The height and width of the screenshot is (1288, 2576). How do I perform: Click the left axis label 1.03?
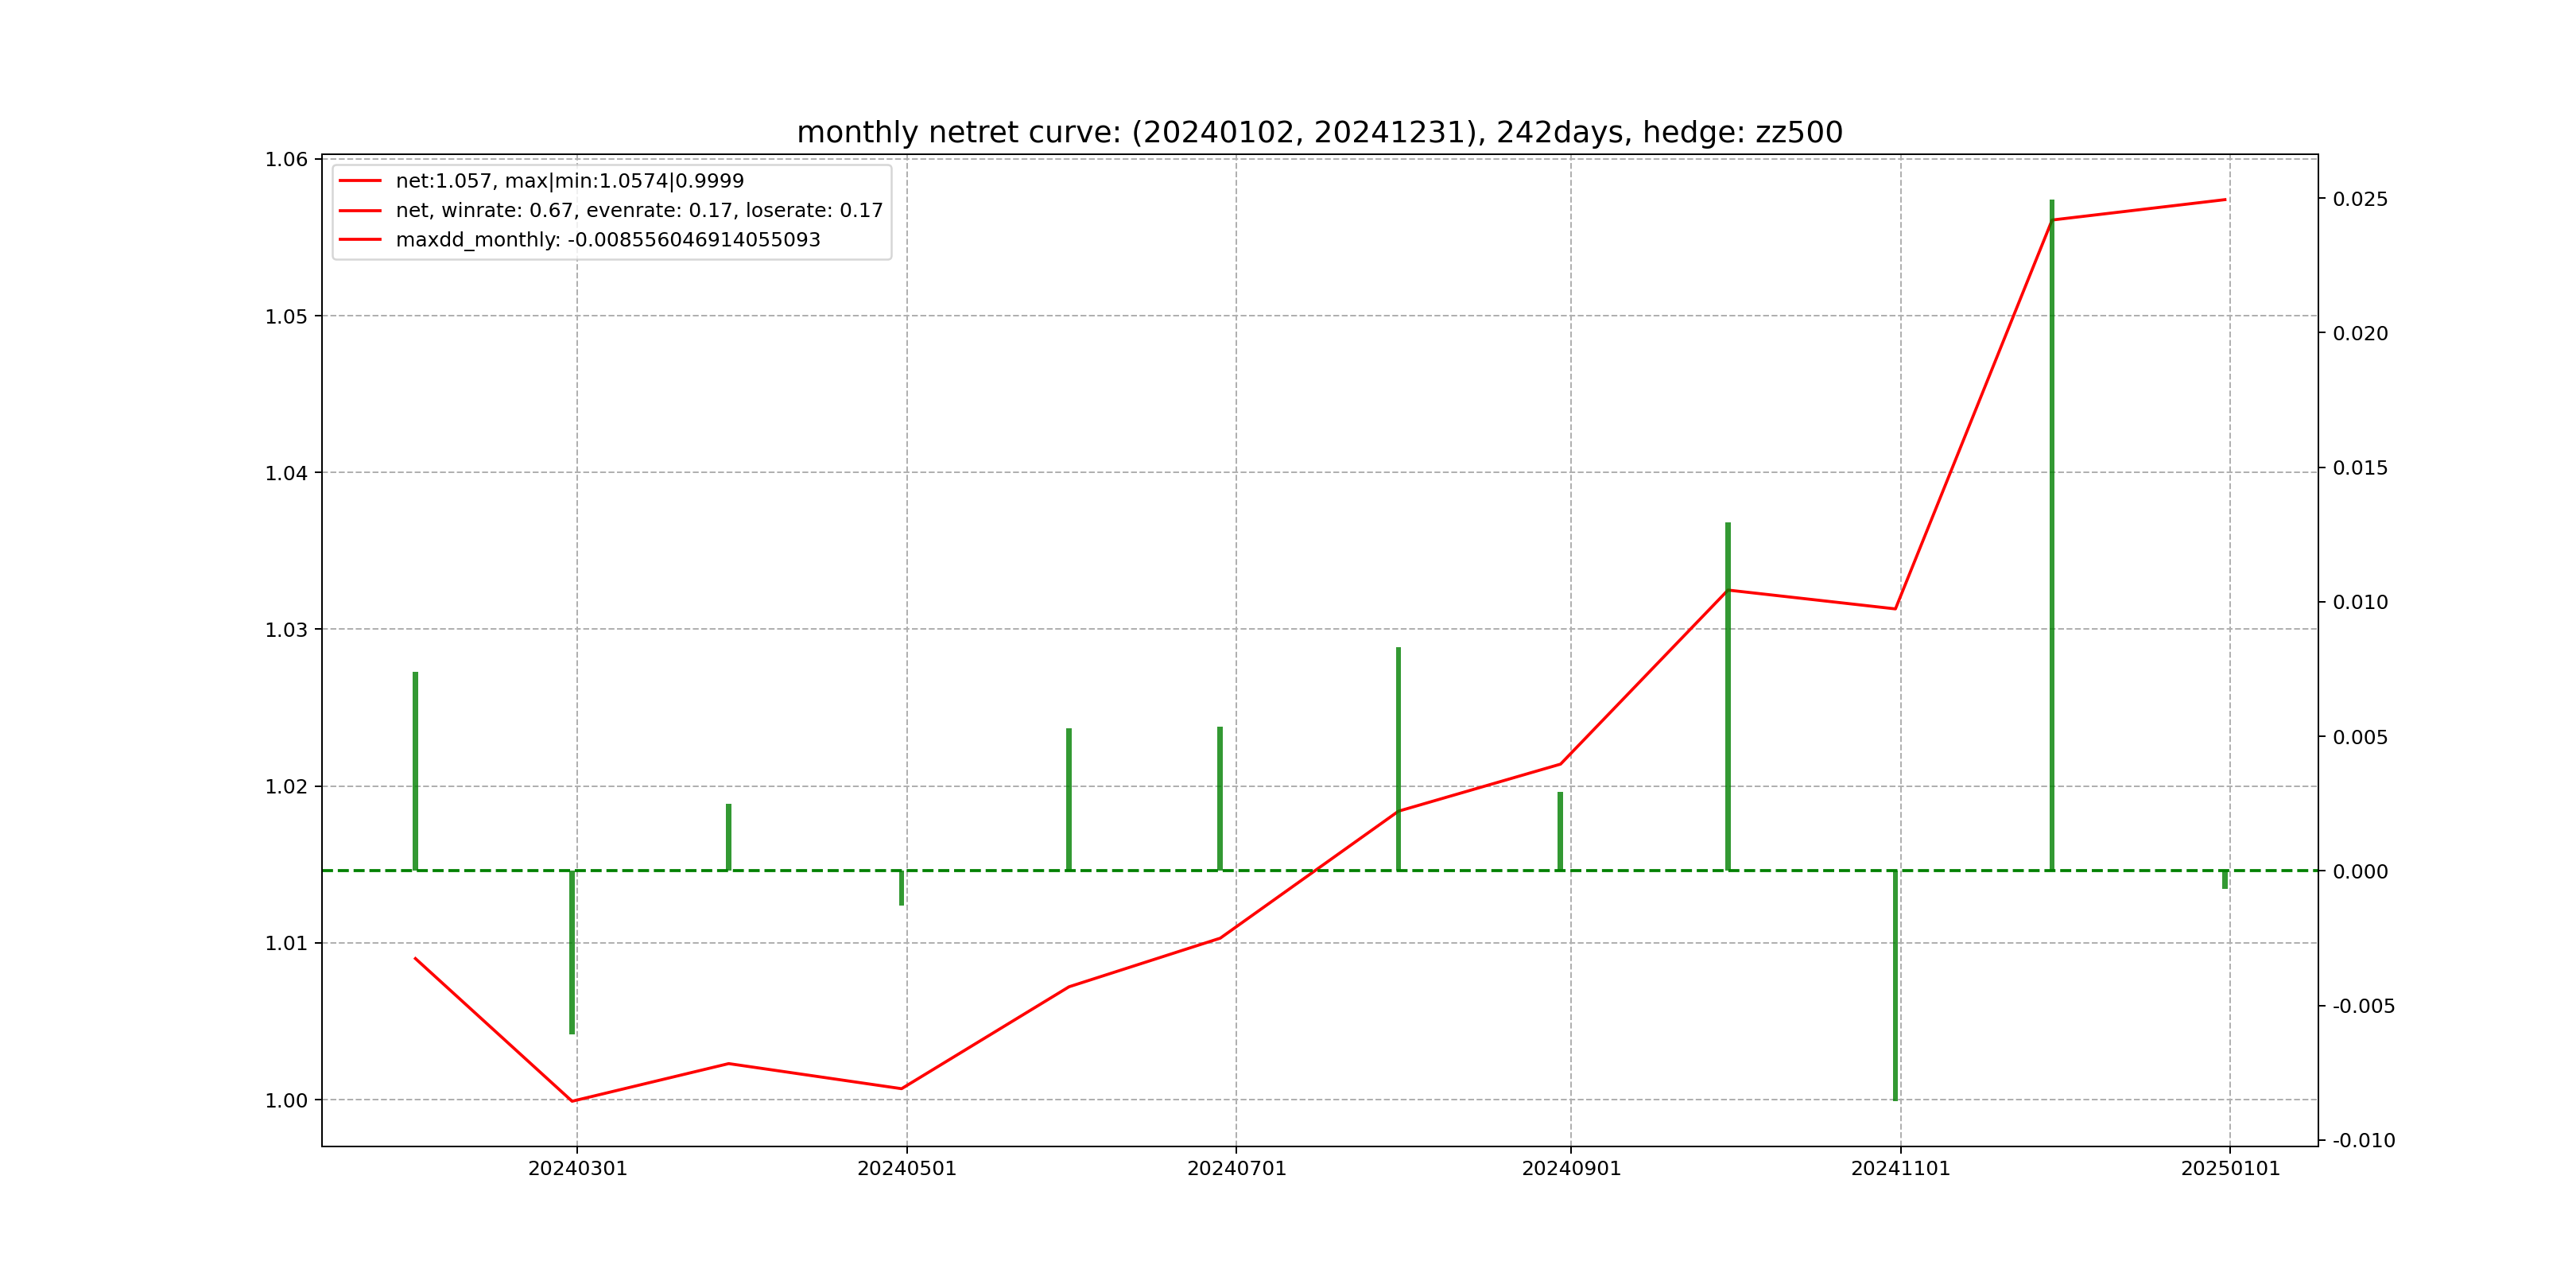(x=286, y=630)
